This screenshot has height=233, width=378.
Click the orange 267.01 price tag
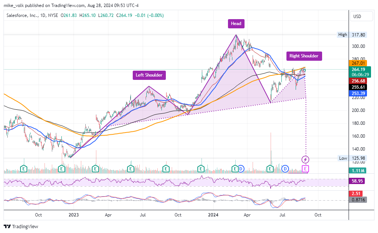[x=358, y=63]
